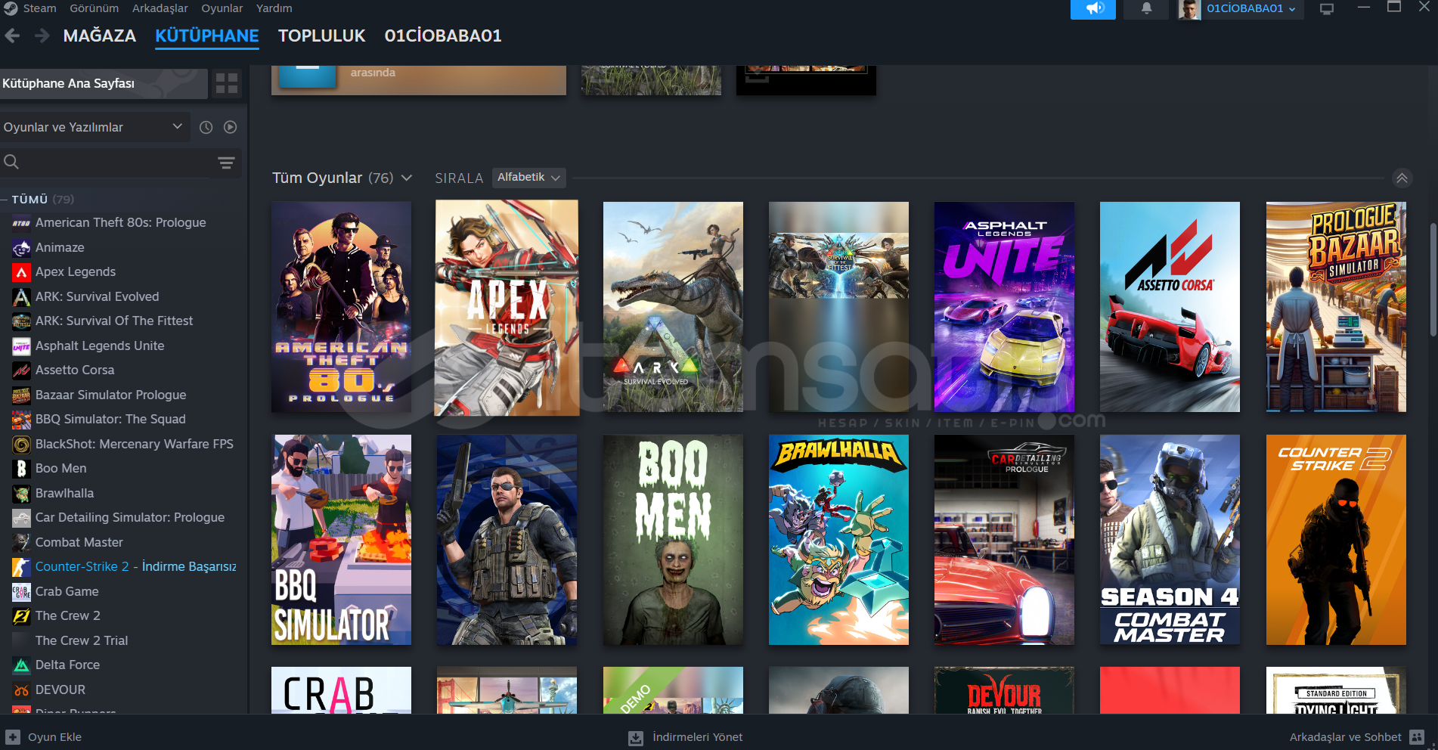Select The Crew 2 Trial list entry
This screenshot has width=1438, height=750.
pyautogui.click(x=82, y=640)
